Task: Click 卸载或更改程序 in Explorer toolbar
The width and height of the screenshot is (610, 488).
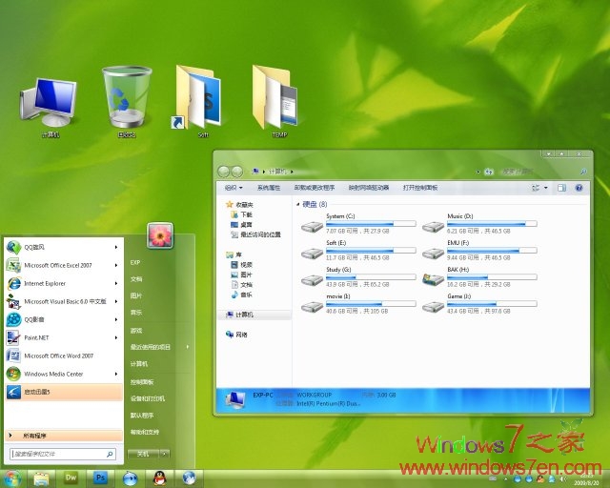Action: tap(315, 188)
